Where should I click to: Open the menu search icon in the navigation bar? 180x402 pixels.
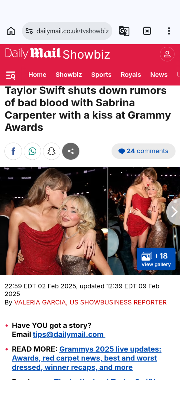11,75
